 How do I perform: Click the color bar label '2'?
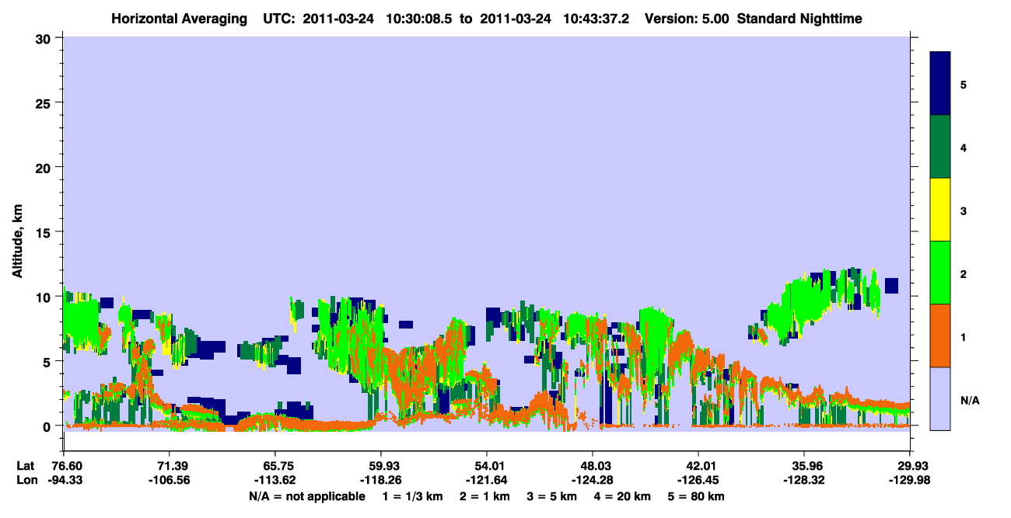[964, 274]
